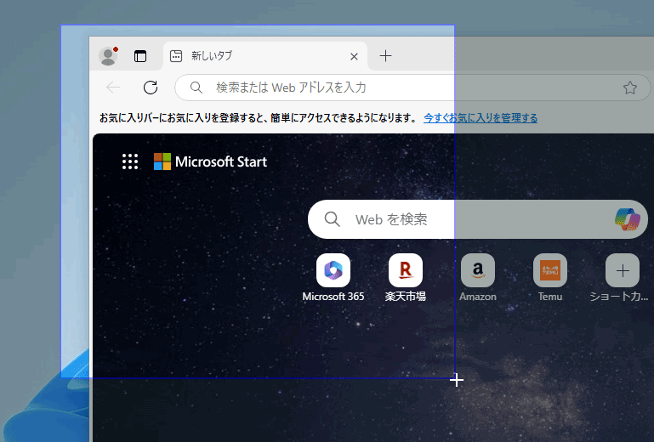Click the Microsoft Start logo

point(211,161)
